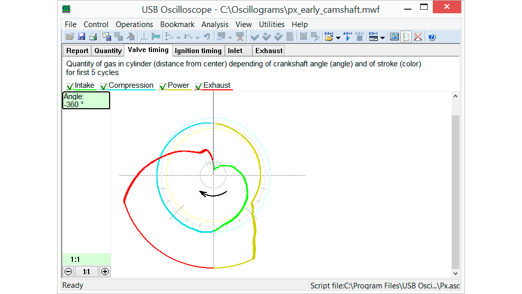Click the vertical waveform scale icon

pyautogui.click(x=169, y=37)
